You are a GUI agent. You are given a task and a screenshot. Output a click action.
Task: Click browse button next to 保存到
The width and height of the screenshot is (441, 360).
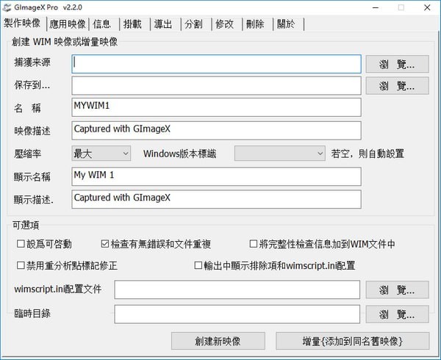[x=397, y=86]
